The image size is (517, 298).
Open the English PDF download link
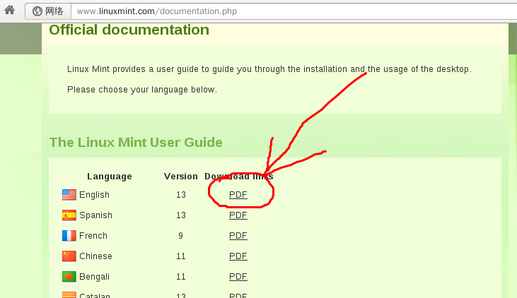point(238,195)
